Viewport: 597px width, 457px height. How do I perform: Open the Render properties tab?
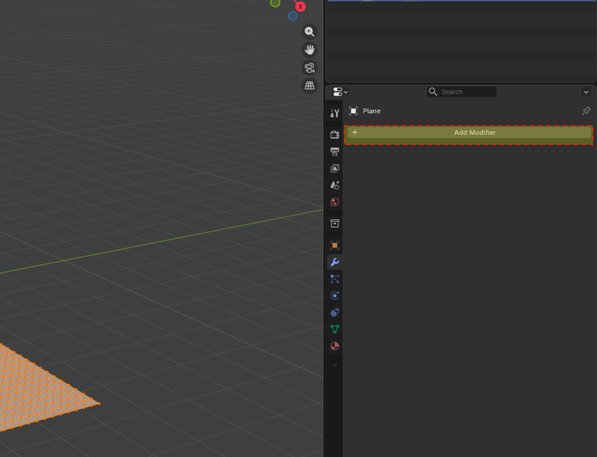335,134
